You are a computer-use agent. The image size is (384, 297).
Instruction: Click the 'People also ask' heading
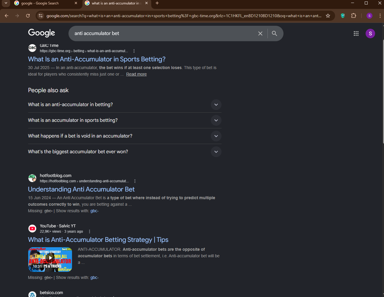click(48, 90)
